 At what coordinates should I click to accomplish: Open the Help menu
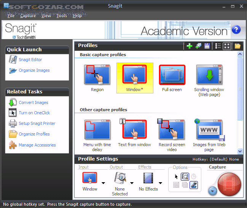77,16
